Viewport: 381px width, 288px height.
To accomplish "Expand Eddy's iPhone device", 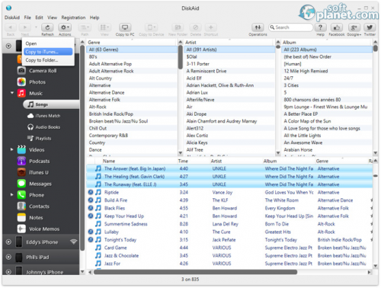I will click(8, 242).
